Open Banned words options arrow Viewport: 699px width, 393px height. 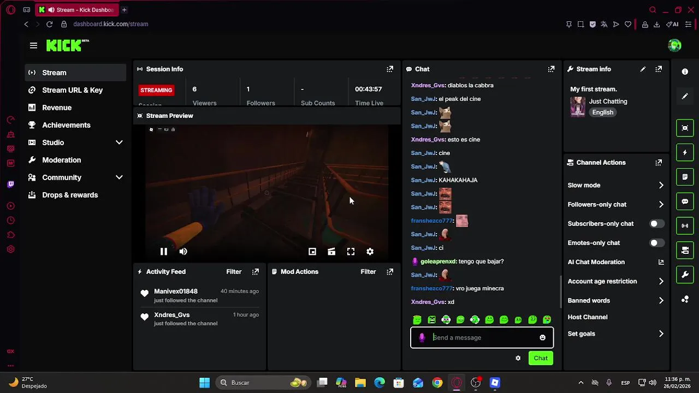(661, 301)
